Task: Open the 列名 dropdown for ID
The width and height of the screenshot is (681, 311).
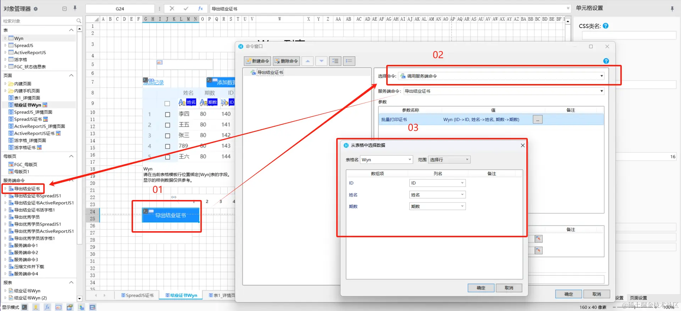Action: 437,183
